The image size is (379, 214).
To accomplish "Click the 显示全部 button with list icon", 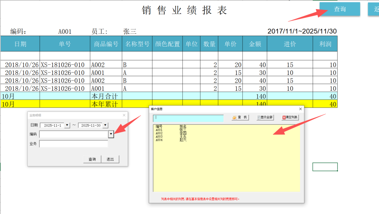I will click(265, 118).
